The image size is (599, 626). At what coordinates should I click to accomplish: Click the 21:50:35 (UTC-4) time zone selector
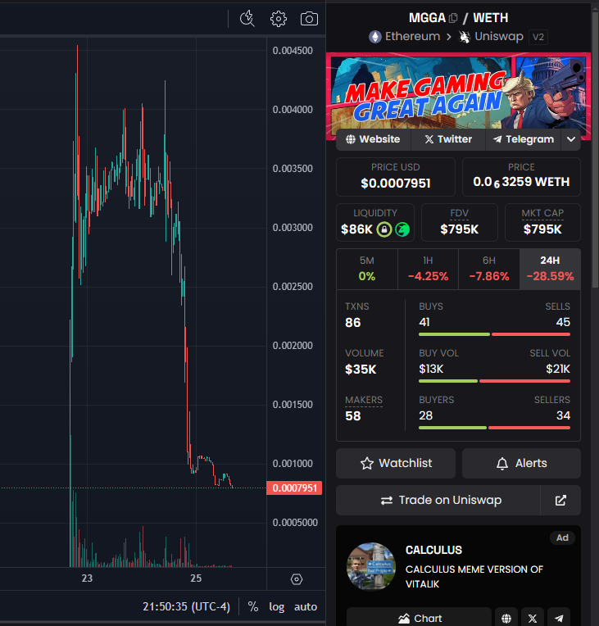186,607
